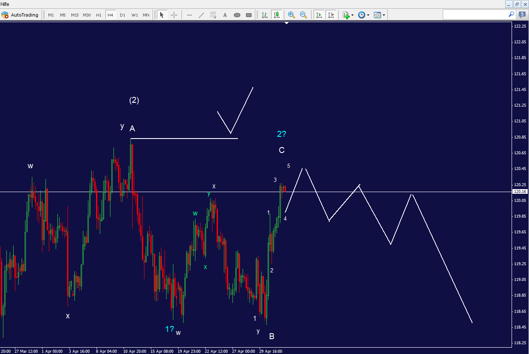Toggle the Chart Shift option
The image size is (529, 354).
coord(331,14)
